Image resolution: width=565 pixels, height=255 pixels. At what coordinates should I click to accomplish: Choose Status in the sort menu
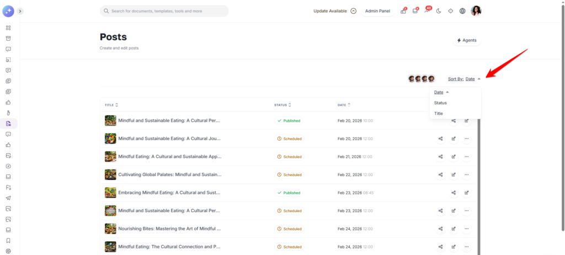pyautogui.click(x=440, y=103)
